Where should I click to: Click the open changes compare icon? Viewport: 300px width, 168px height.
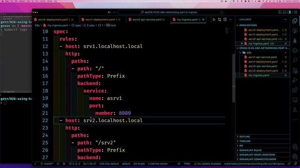pos(219,20)
